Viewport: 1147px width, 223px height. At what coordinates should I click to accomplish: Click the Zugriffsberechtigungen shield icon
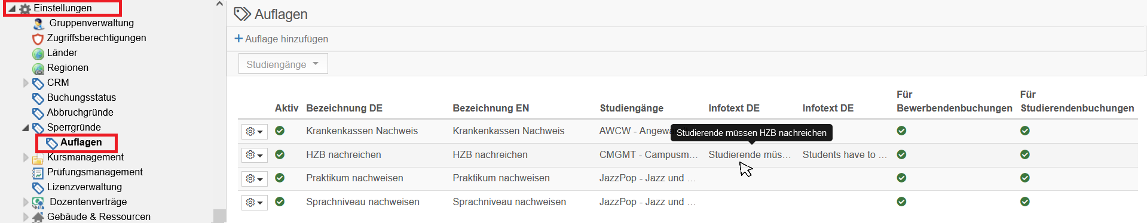point(38,39)
